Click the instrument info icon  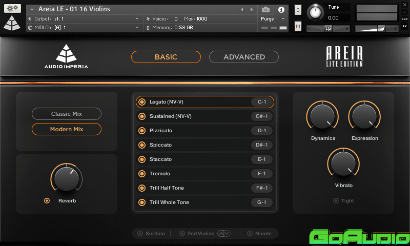281,9
